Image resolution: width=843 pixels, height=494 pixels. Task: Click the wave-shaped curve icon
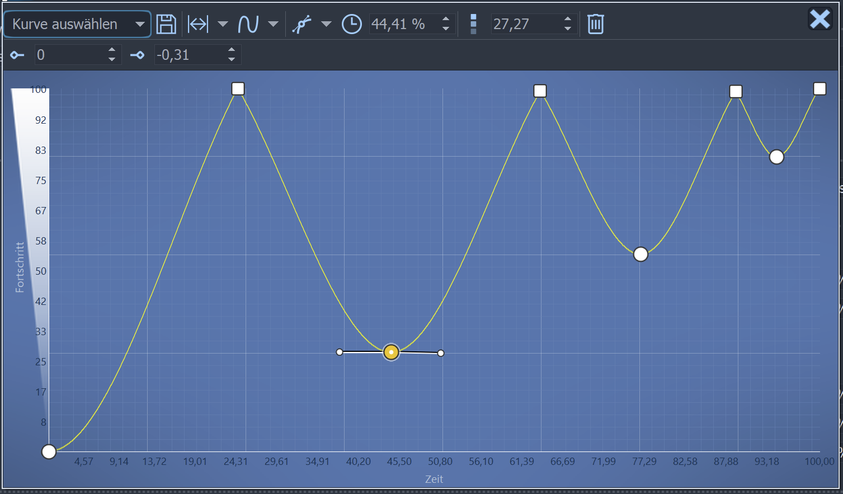coord(248,24)
